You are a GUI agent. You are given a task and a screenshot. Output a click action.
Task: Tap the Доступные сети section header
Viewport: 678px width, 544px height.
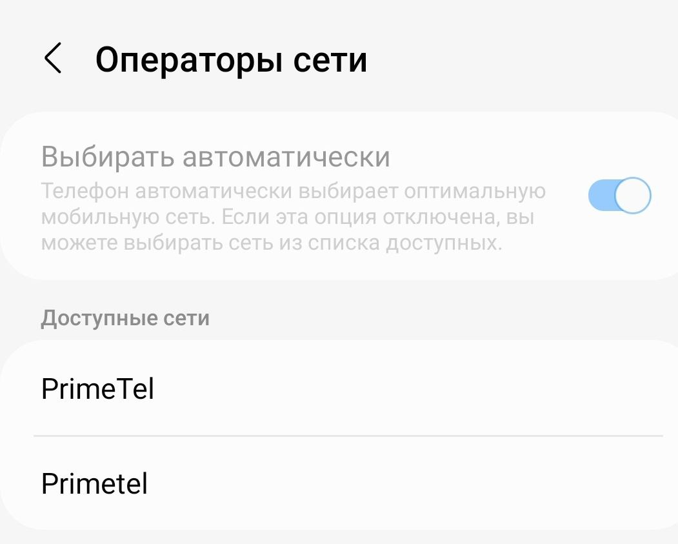(125, 318)
